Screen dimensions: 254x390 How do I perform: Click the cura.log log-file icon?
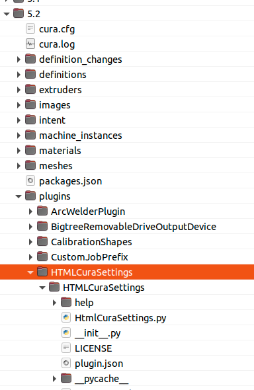coord(30,44)
